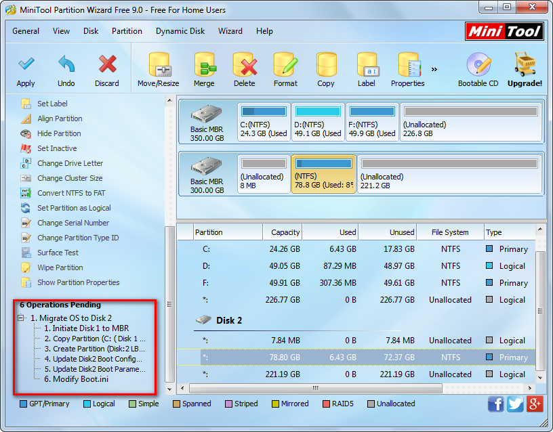Viewport: 553px width, 432px height.
Task: Select the 7.84 MB unallocated row
Action: click(356, 341)
